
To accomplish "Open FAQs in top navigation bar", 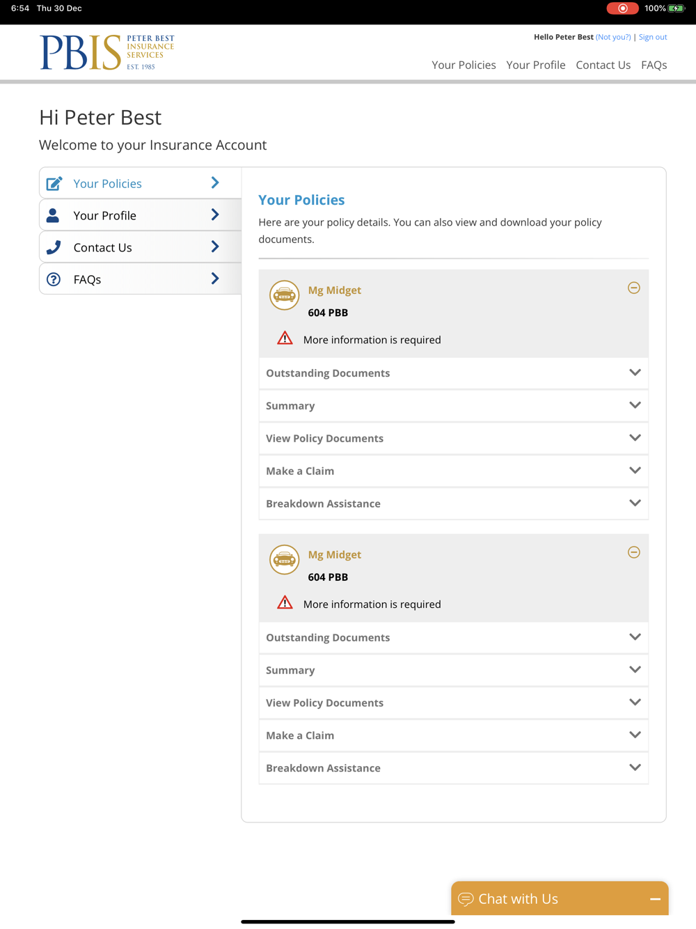I will click(654, 65).
